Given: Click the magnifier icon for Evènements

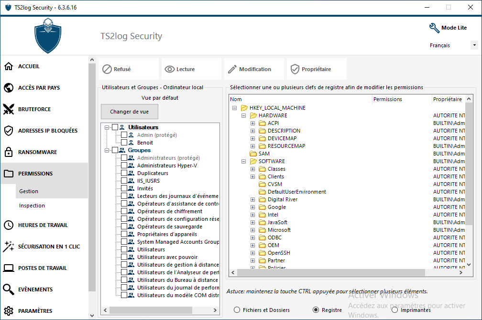Looking at the screenshot, I should point(9,289).
